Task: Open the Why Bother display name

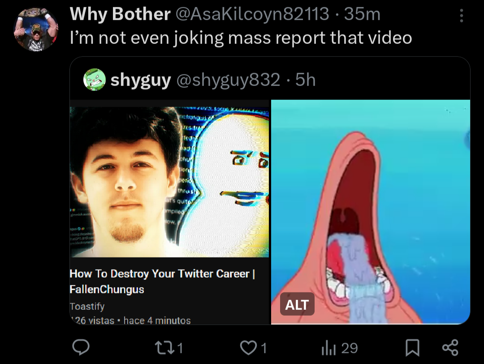Action: pos(120,14)
